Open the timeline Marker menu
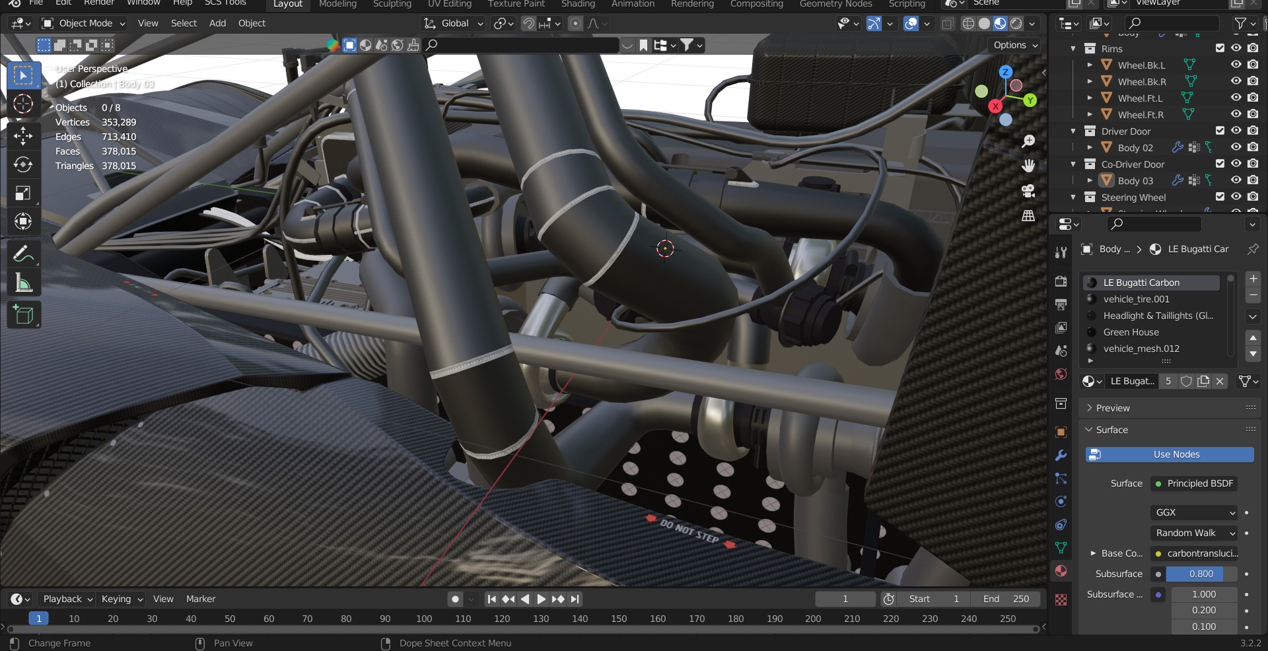This screenshot has width=1268, height=651. (201, 599)
